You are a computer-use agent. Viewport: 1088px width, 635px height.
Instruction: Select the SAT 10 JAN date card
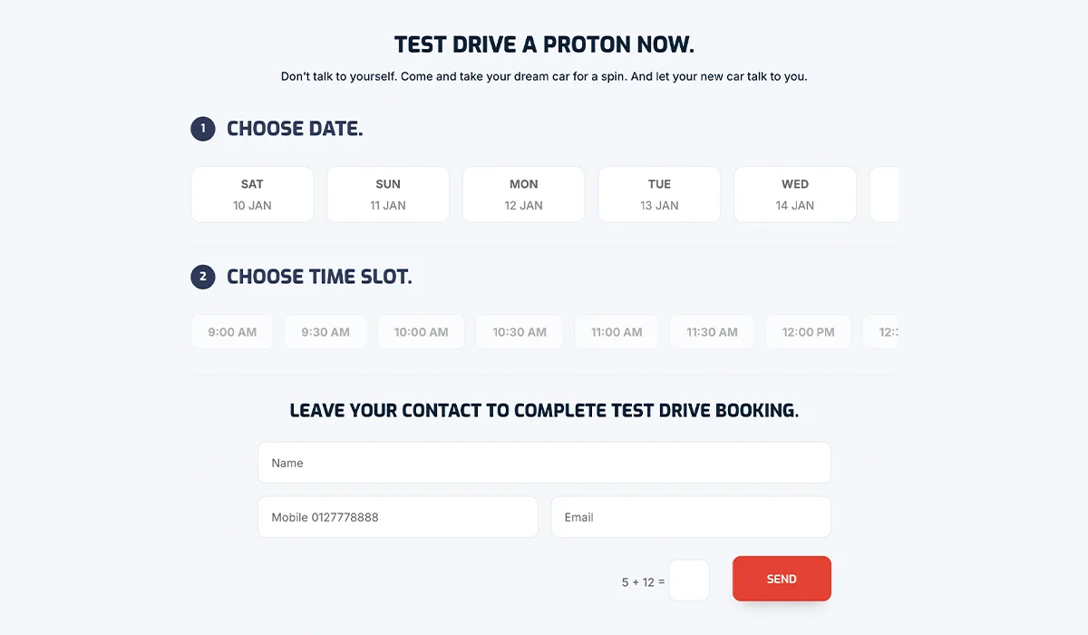252,194
